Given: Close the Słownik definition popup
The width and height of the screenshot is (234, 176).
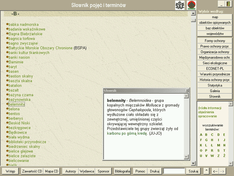Looking at the screenshot, I should 187,90.
